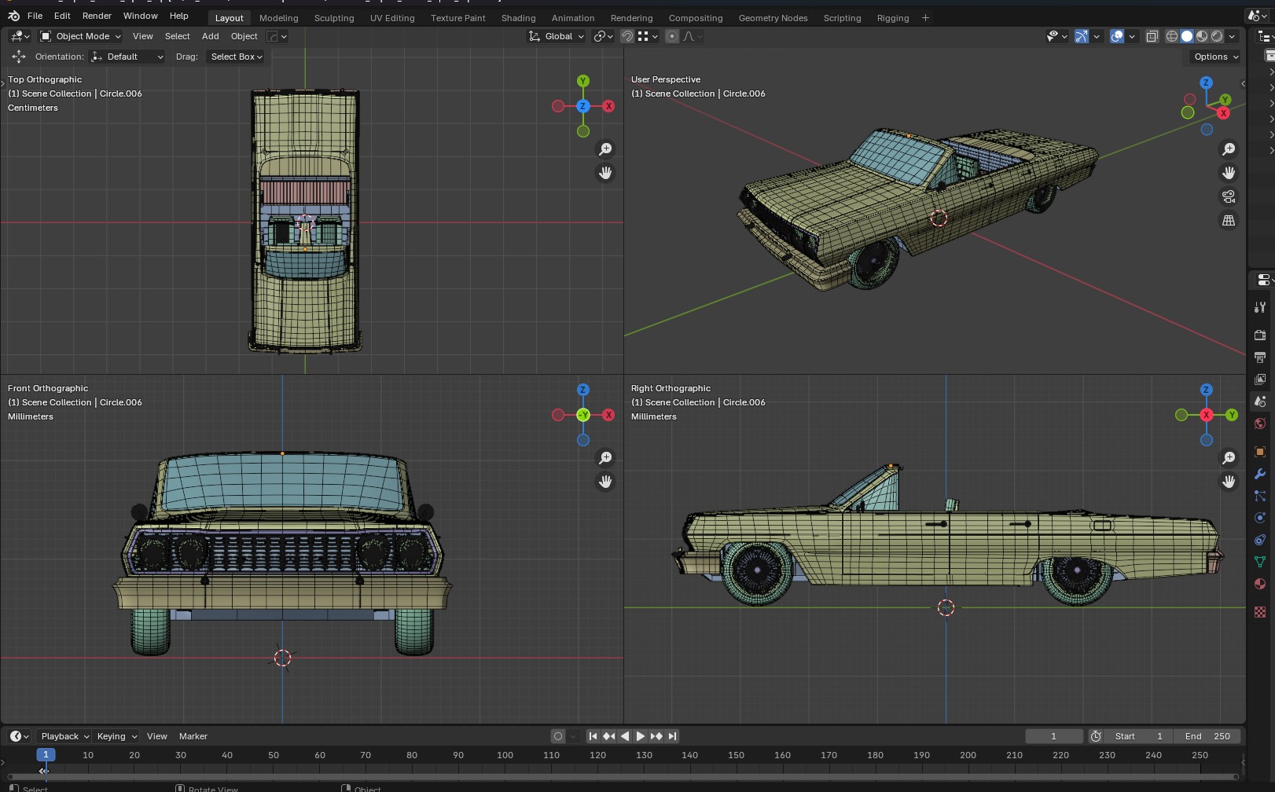Toggle show gizmo button
The image size is (1275, 792).
pos(1082,36)
